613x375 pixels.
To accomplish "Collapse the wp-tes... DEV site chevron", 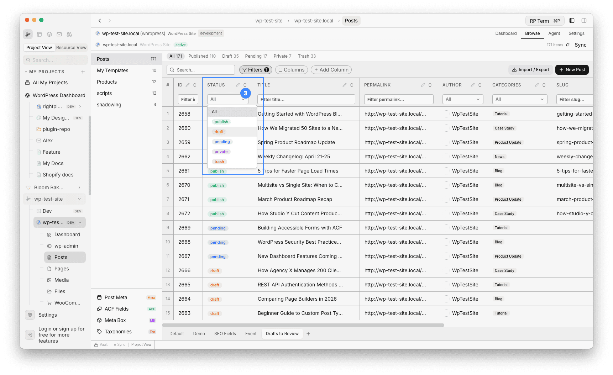I will (x=80, y=222).
